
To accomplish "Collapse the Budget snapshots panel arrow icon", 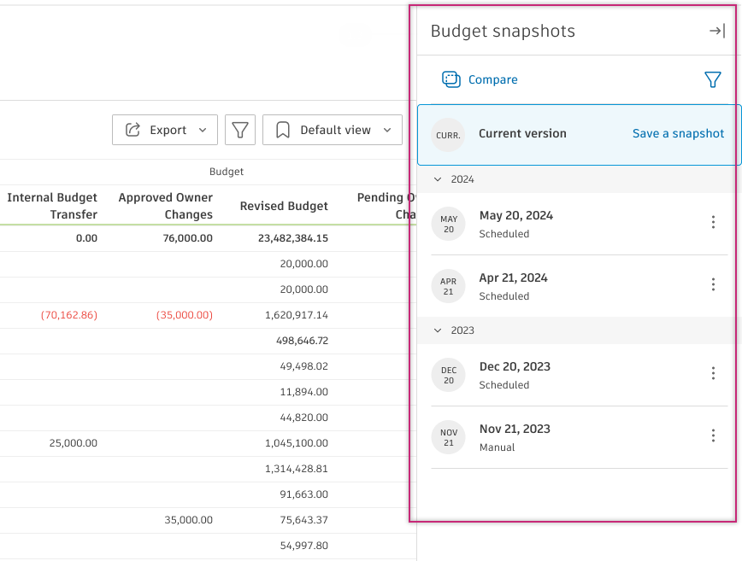I will (x=716, y=32).
